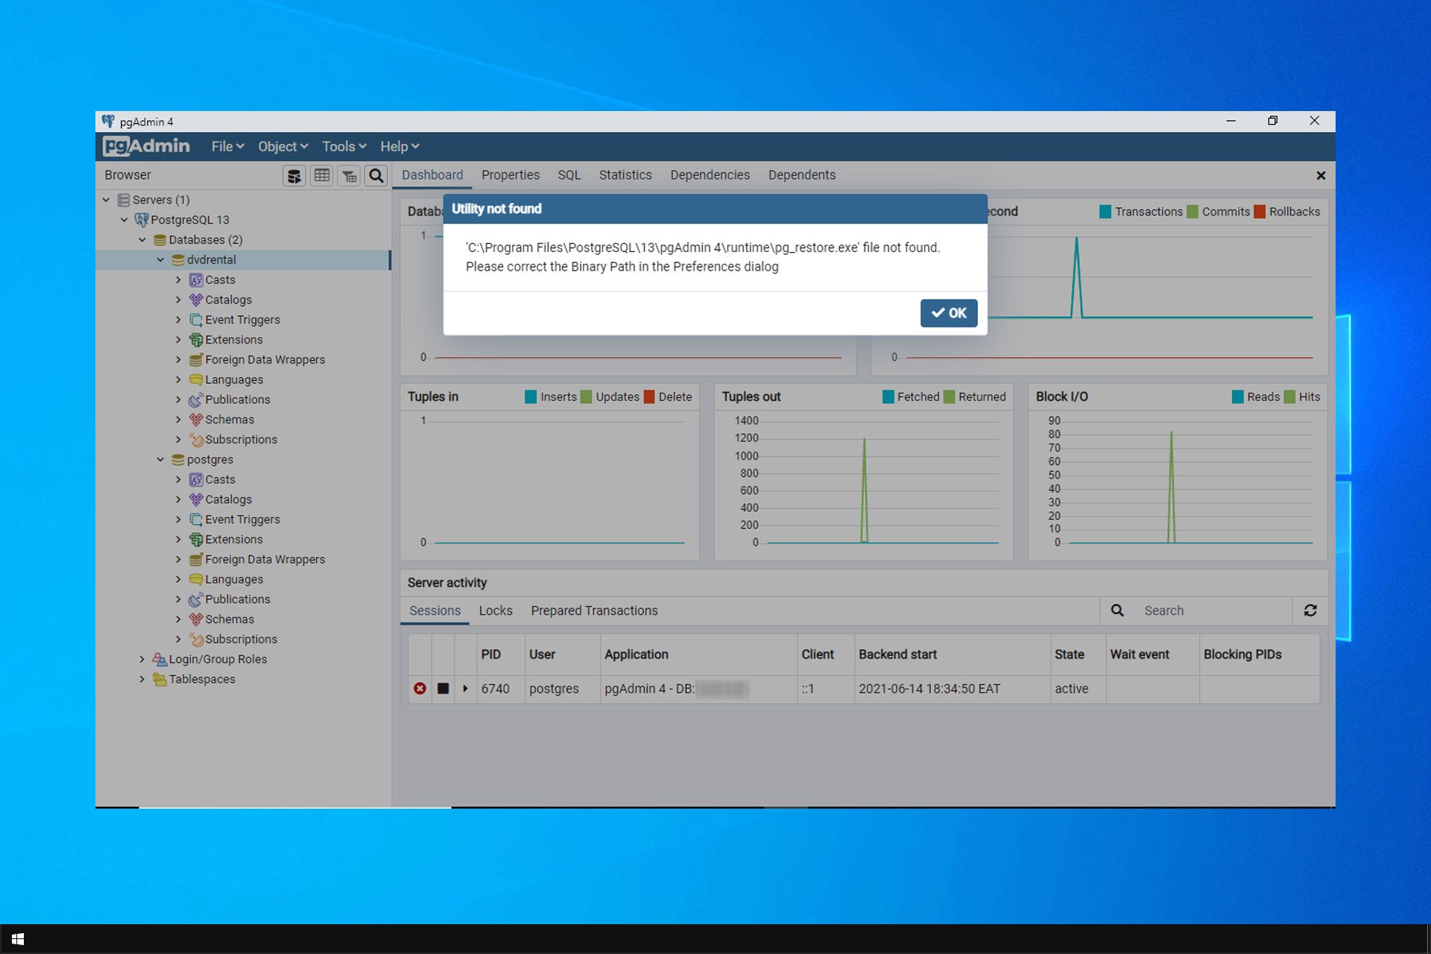Image resolution: width=1431 pixels, height=954 pixels.
Task: Open the File menu
Action: 227,147
